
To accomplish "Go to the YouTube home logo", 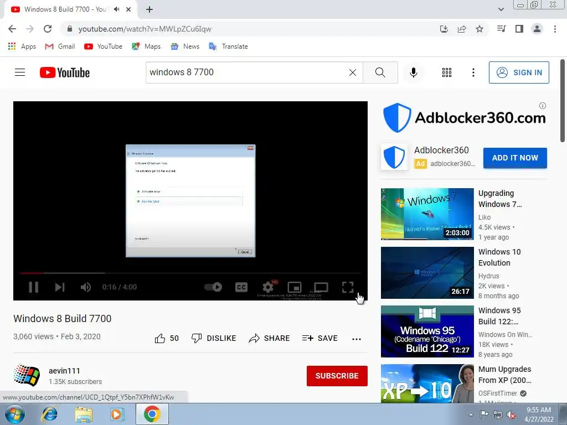I will (65, 72).
